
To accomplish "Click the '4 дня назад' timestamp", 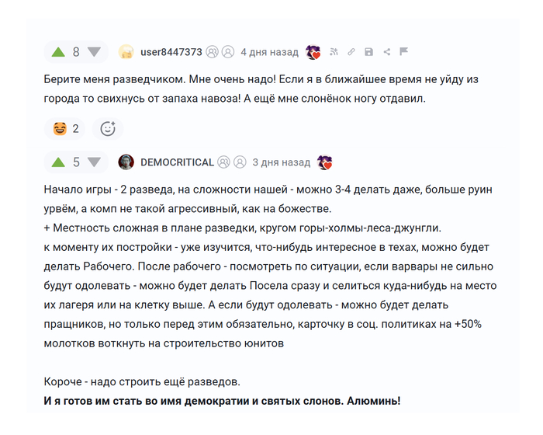I will click(x=269, y=52).
